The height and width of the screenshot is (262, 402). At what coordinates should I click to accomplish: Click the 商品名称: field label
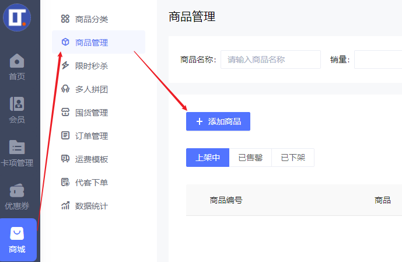pos(198,60)
